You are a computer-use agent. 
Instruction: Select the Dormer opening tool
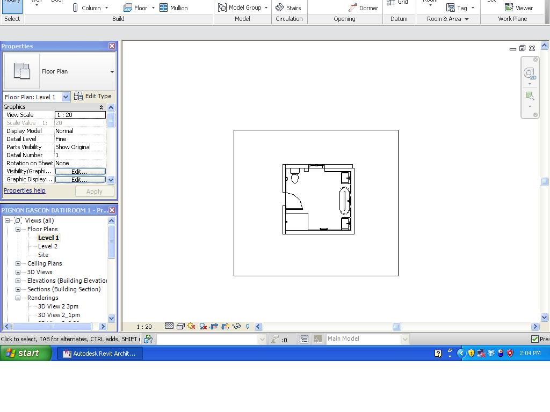363,8
